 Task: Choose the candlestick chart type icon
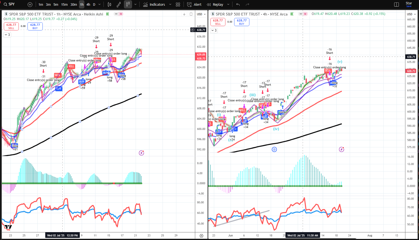pyautogui.click(x=109, y=5)
